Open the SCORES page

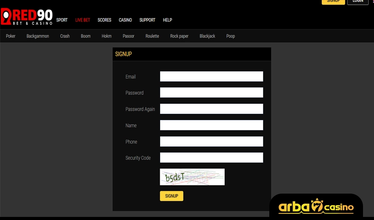[x=104, y=20]
